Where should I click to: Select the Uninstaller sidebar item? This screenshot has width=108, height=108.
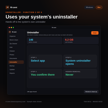pyautogui.click(x=16, y=62)
